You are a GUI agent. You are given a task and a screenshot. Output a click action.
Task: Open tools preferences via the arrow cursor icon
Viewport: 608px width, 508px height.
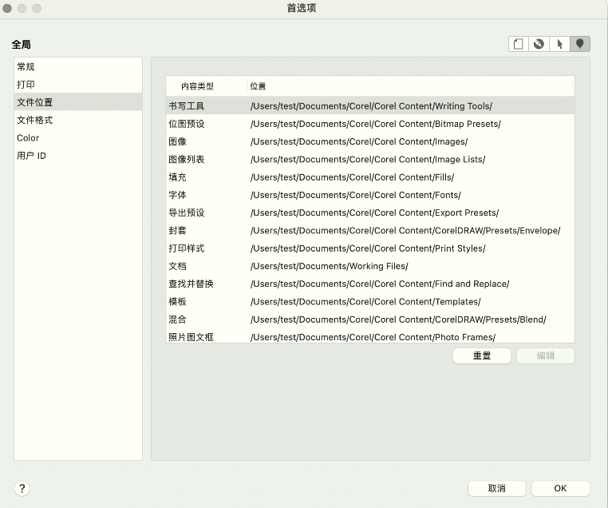(x=560, y=44)
